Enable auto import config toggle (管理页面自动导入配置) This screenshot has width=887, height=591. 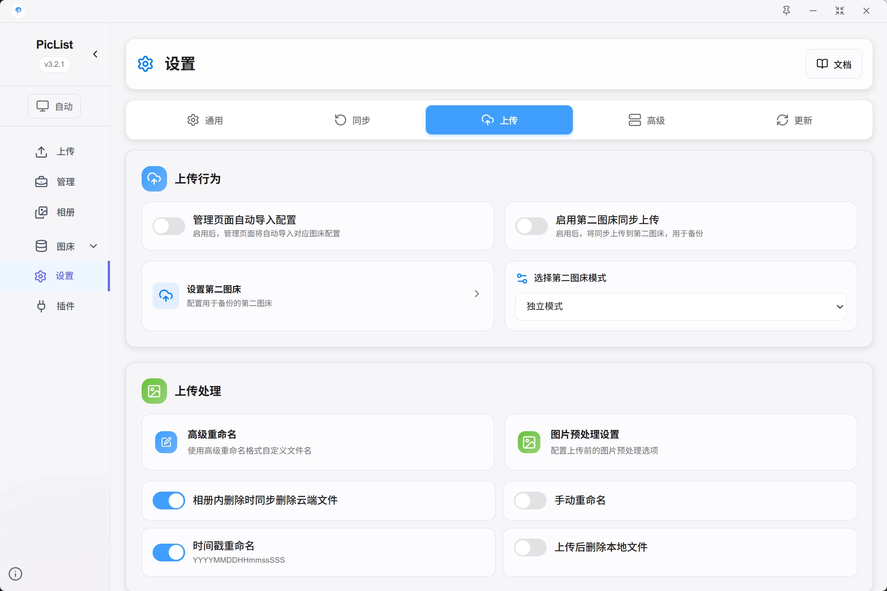(169, 226)
